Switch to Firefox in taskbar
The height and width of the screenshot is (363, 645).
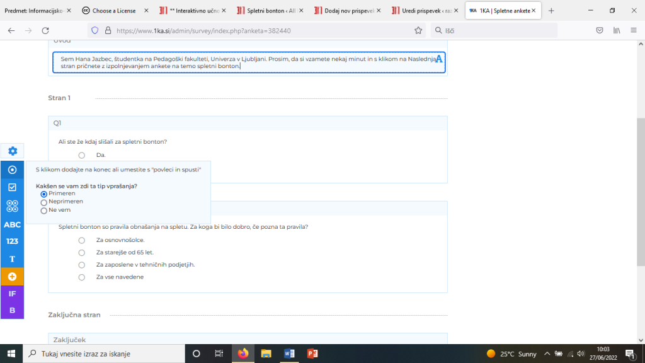pos(243,354)
